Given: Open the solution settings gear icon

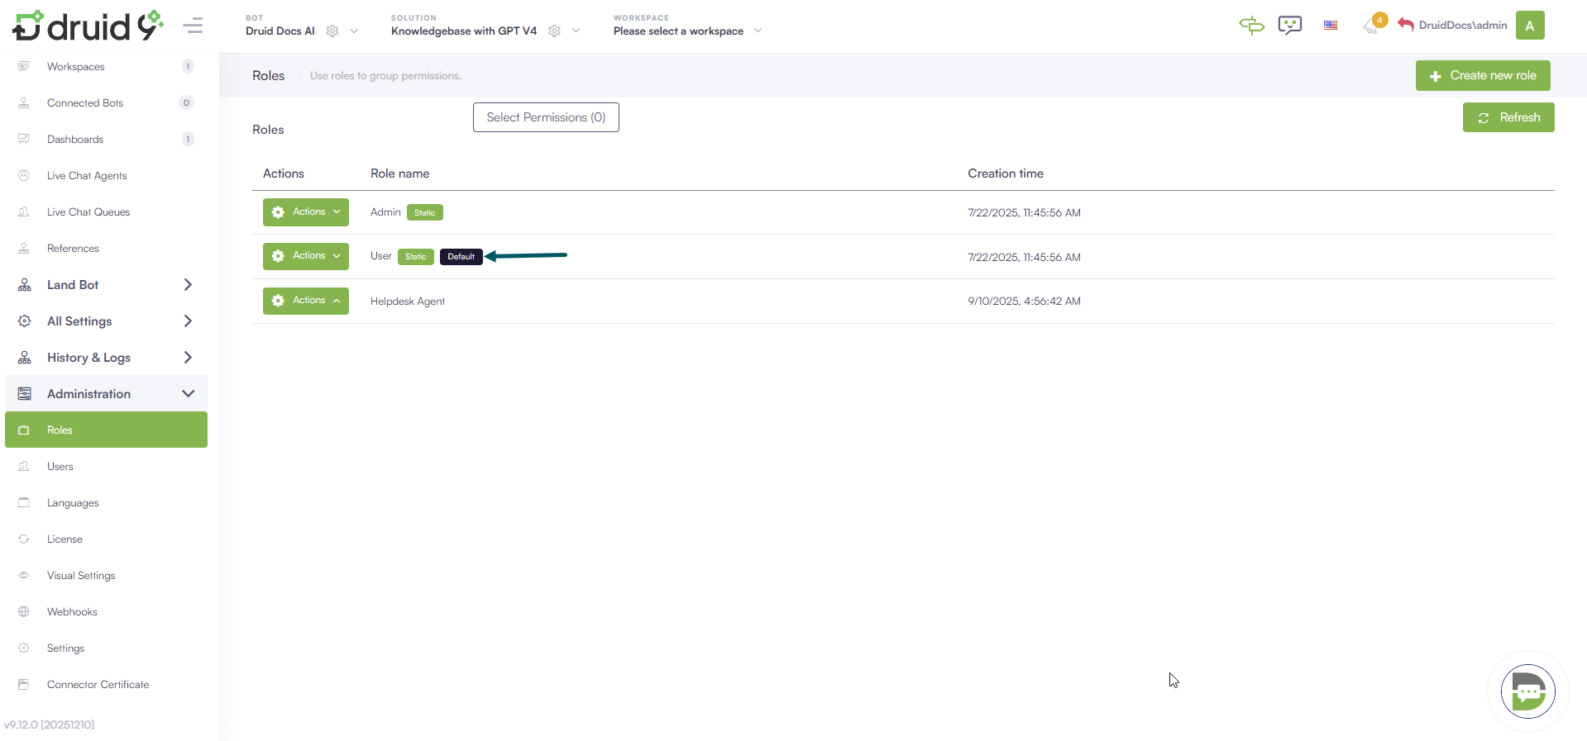Looking at the screenshot, I should 554,31.
